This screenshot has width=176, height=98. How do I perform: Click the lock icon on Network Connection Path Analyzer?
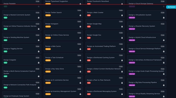click(x=39, y=87)
